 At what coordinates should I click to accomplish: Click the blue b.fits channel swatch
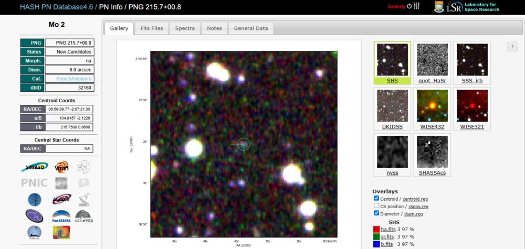click(376, 244)
